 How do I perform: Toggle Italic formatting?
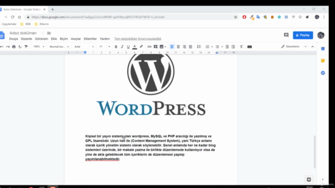point(122,46)
